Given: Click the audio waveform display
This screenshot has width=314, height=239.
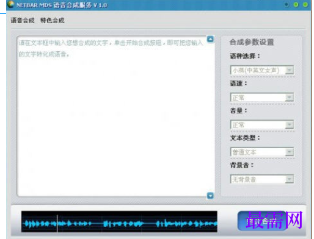Looking at the screenshot, I should click(119, 221).
